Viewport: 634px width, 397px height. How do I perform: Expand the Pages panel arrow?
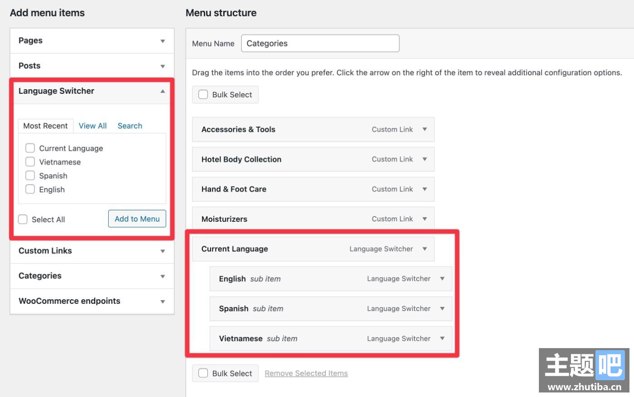[x=163, y=41]
